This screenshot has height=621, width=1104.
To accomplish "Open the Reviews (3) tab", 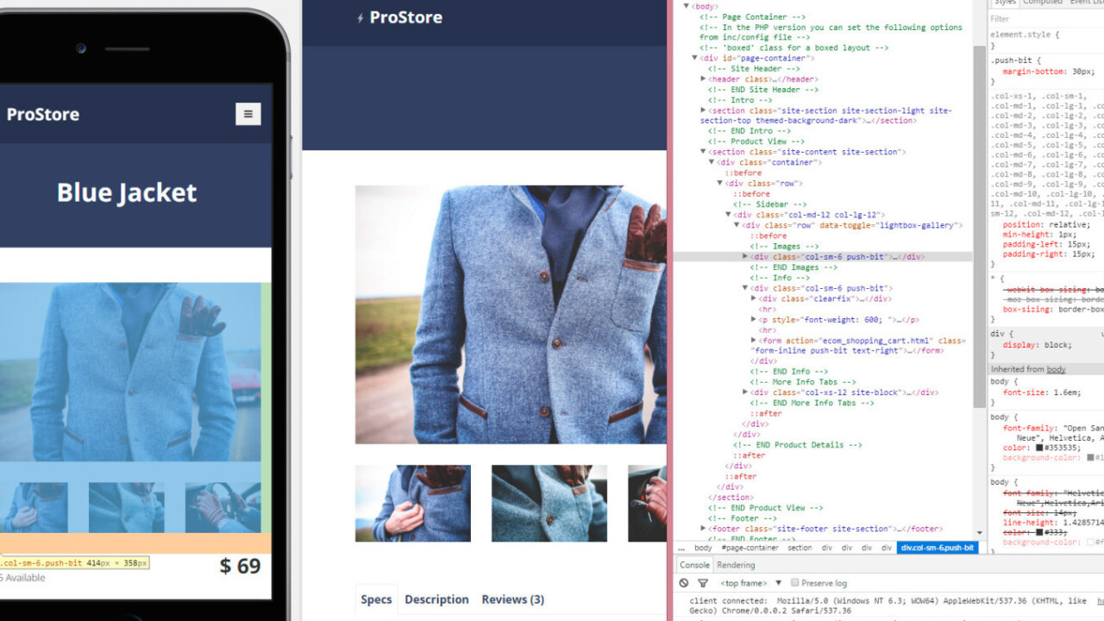I will pyautogui.click(x=512, y=599).
